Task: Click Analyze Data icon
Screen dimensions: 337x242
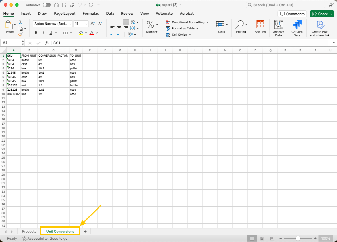Action: (279, 28)
